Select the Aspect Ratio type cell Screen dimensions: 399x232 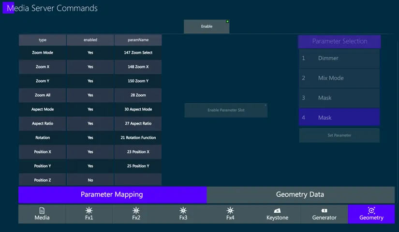pyautogui.click(x=43, y=123)
